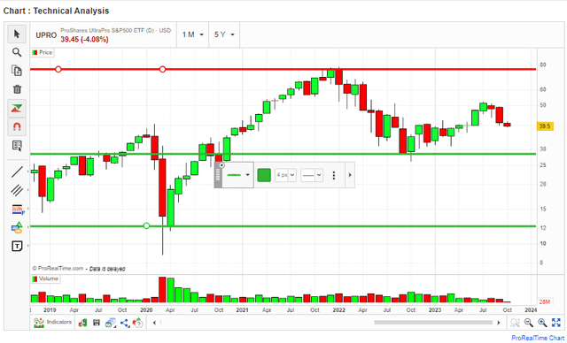Expand the floating toolbar right arrow
The width and height of the screenshot is (567, 343).
click(x=350, y=175)
